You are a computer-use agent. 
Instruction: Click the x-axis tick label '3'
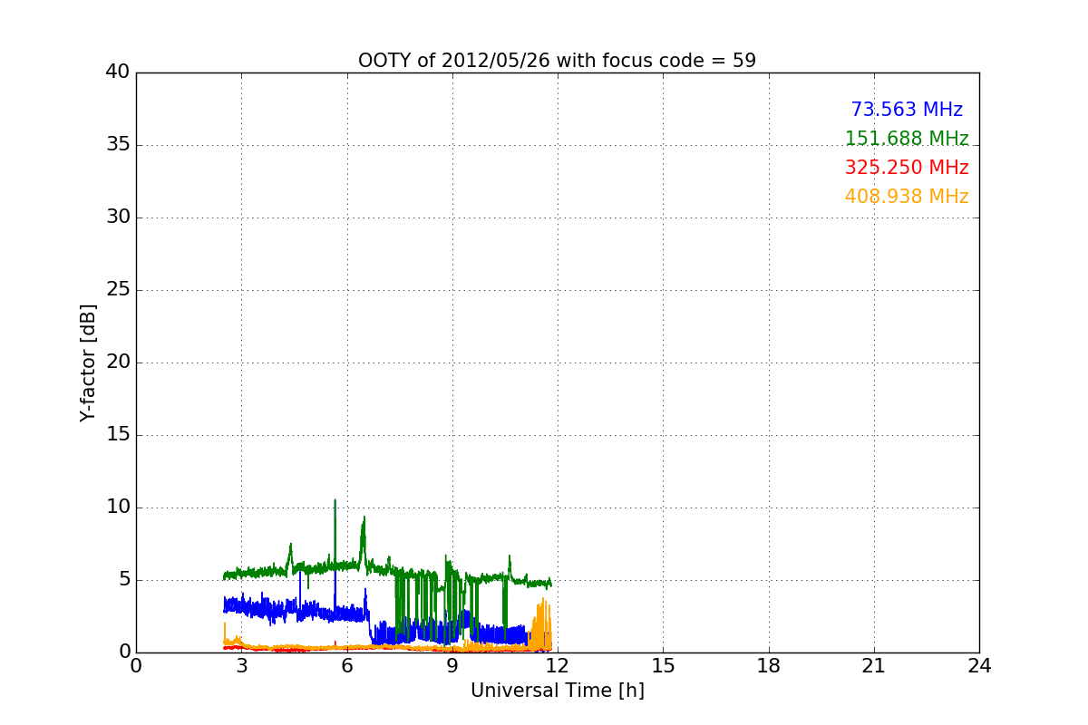(x=241, y=666)
